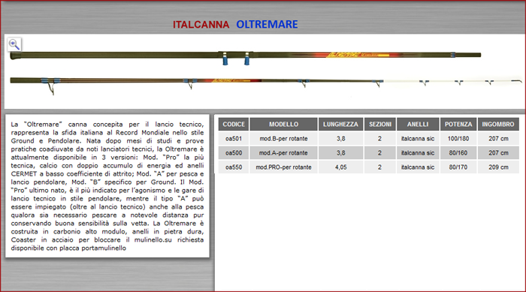
Task: Select the mod.B-per rotante model cell
Action: pos(283,138)
